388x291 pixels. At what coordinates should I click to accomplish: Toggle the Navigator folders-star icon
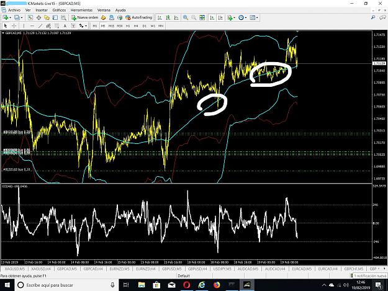click(x=47, y=17)
